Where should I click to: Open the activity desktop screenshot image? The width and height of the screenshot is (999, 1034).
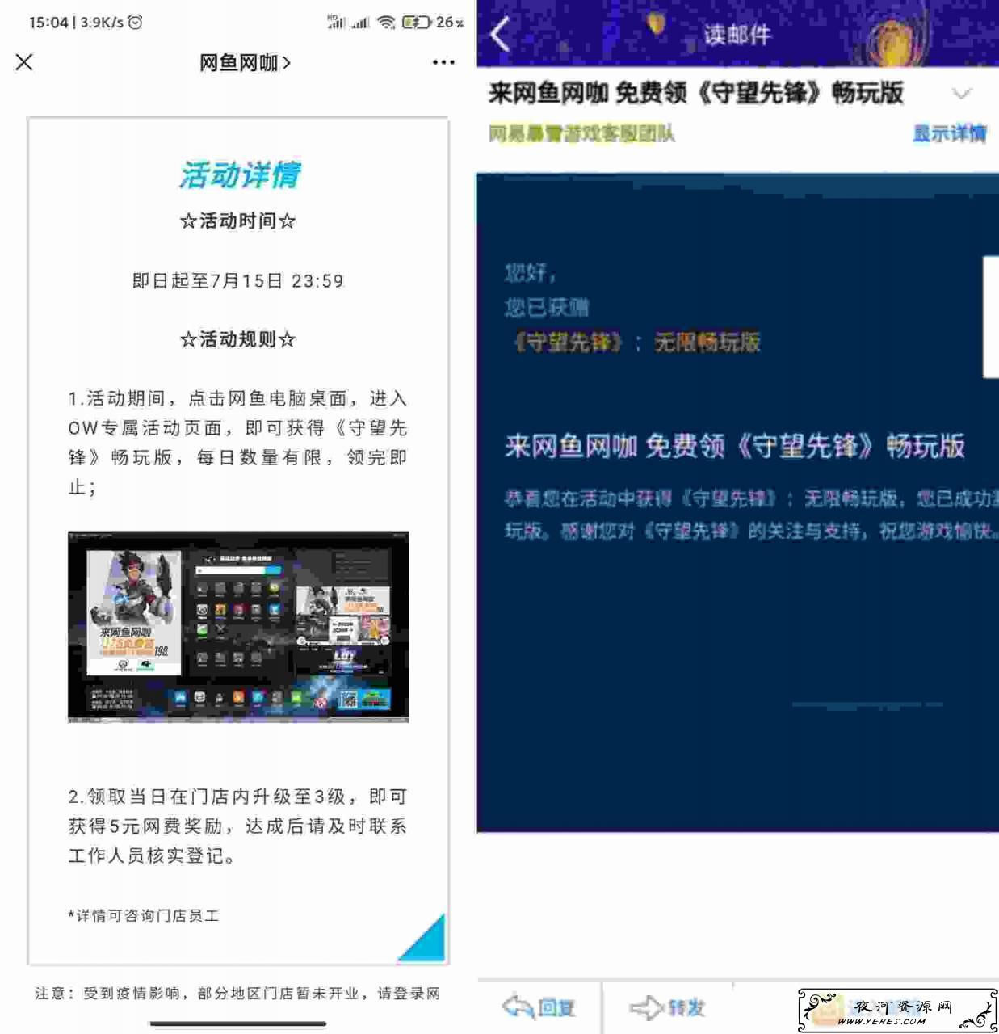tap(238, 626)
